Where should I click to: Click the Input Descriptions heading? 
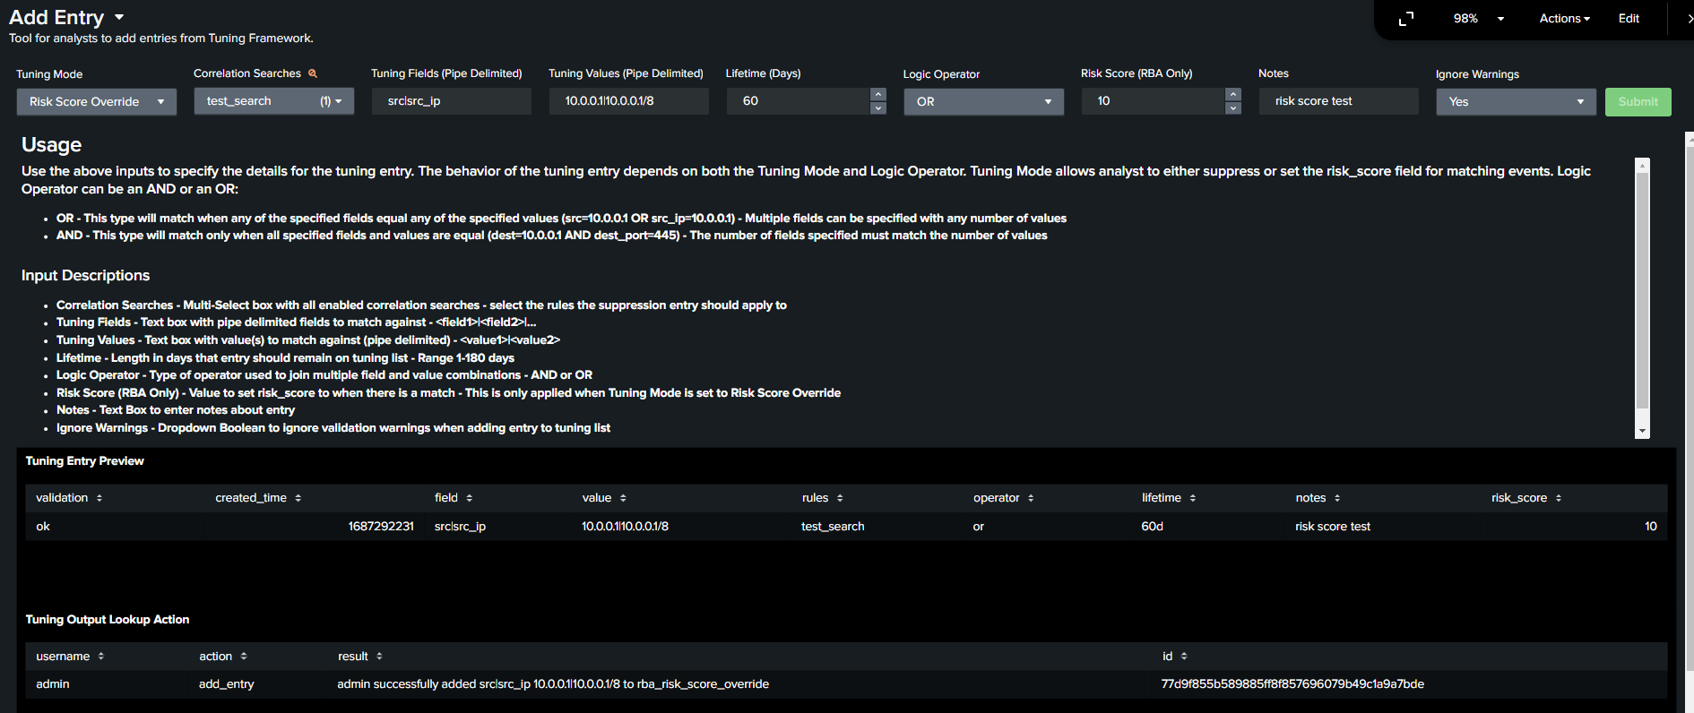86,276
